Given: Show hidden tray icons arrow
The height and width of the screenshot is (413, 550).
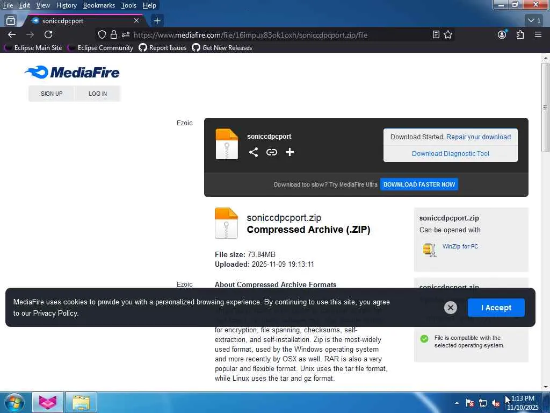Looking at the screenshot, I should tap(457, 403).
